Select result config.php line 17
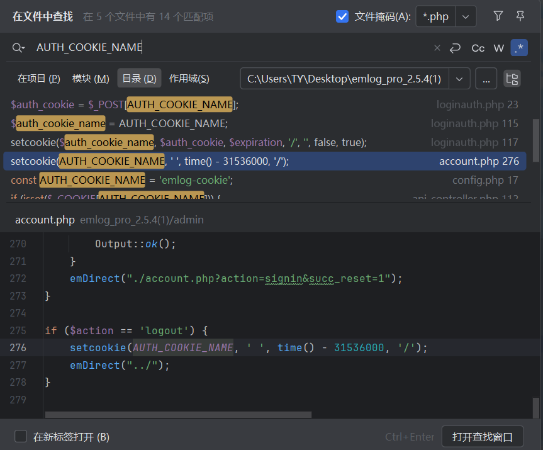The image size is (543, 450). 264,180
